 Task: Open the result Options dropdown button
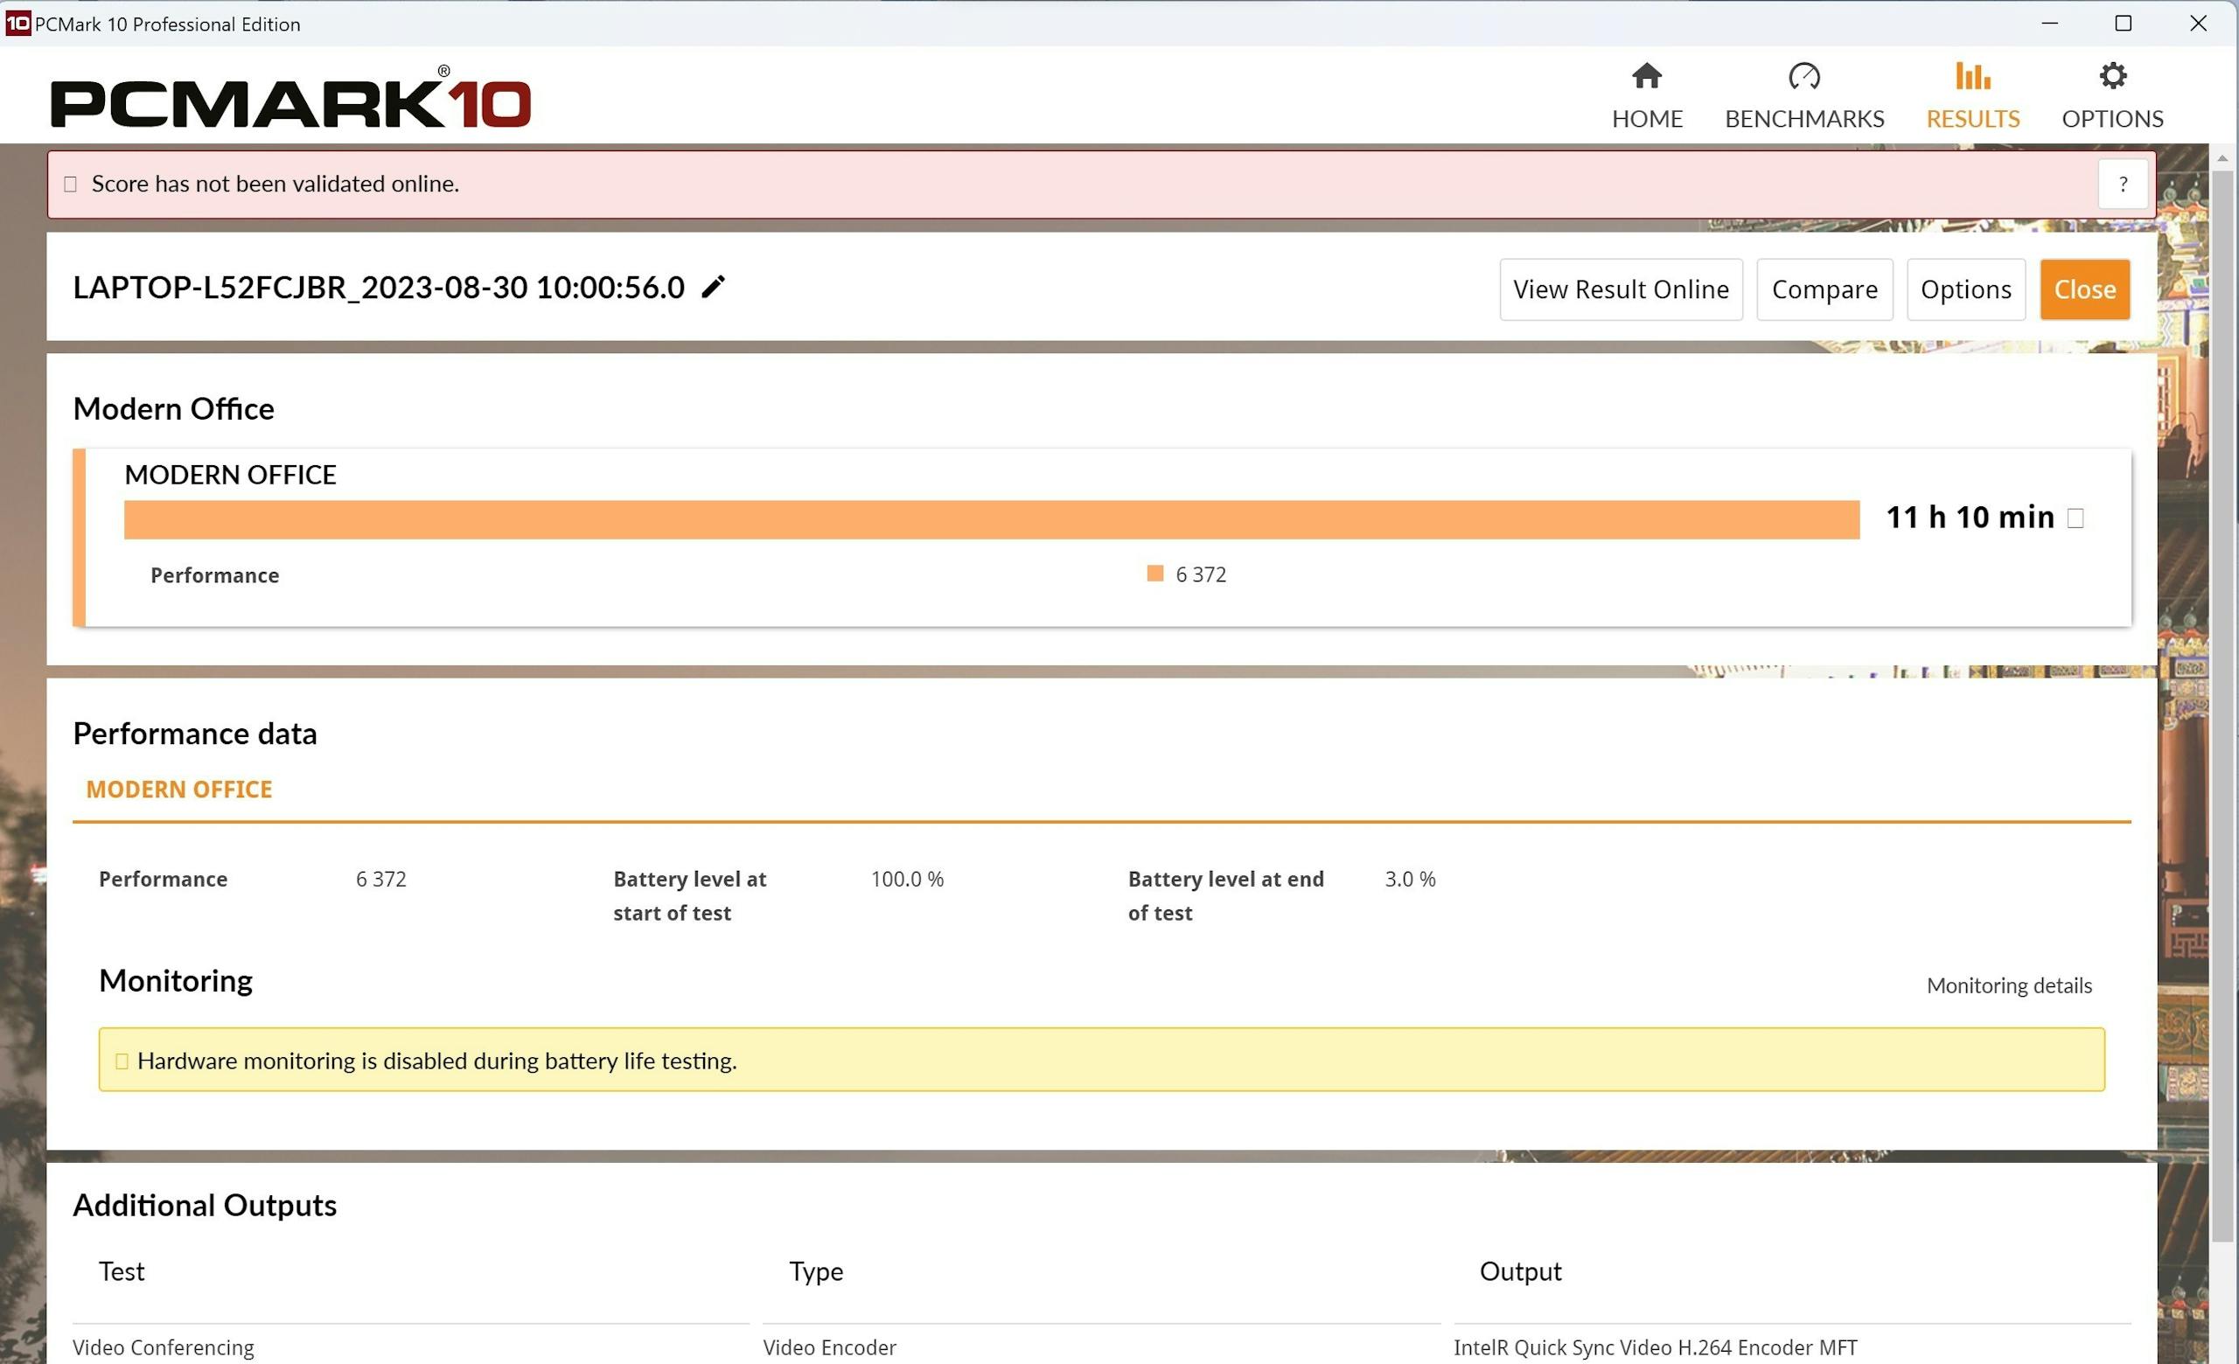[1965, 289]
